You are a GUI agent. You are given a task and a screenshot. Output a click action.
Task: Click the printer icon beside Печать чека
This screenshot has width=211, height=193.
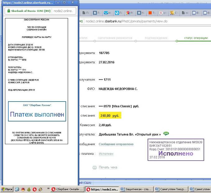[x=94, y=168]
